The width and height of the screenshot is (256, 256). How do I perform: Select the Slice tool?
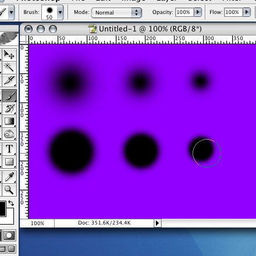coord(9,80)
